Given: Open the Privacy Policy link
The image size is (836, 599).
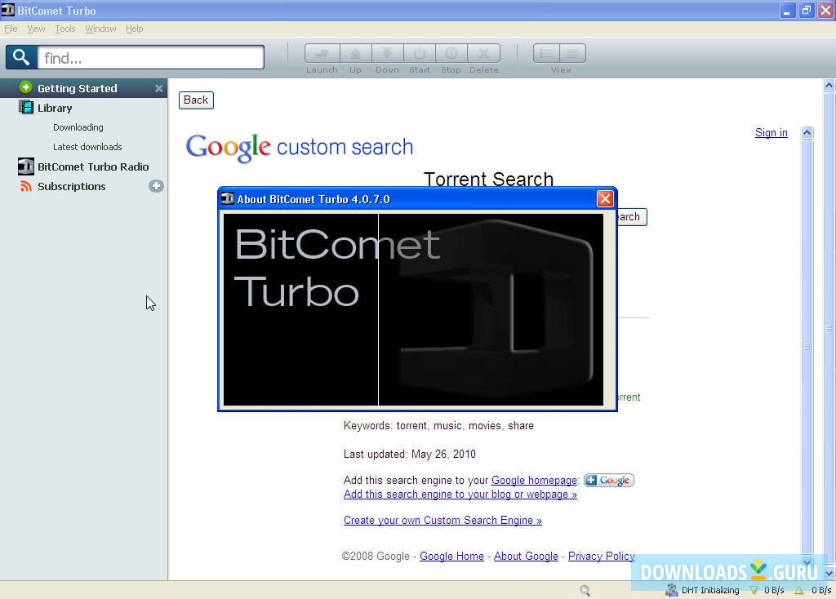Looking at the screenshot, I should (602, 556).
